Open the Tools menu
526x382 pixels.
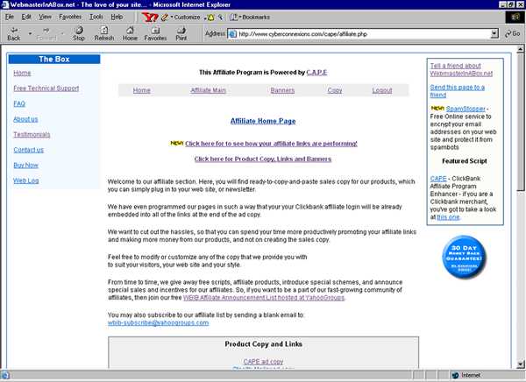[x=96, y=17]
